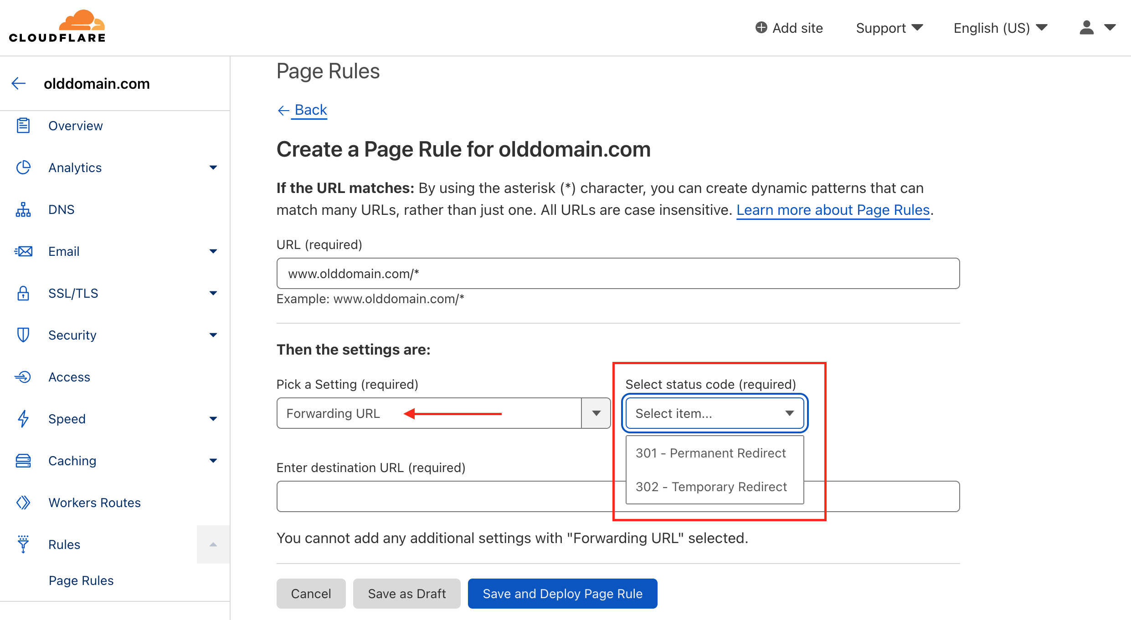
Task: Collapse the Rules section in sidebar
Action: [x=213, y=544]
